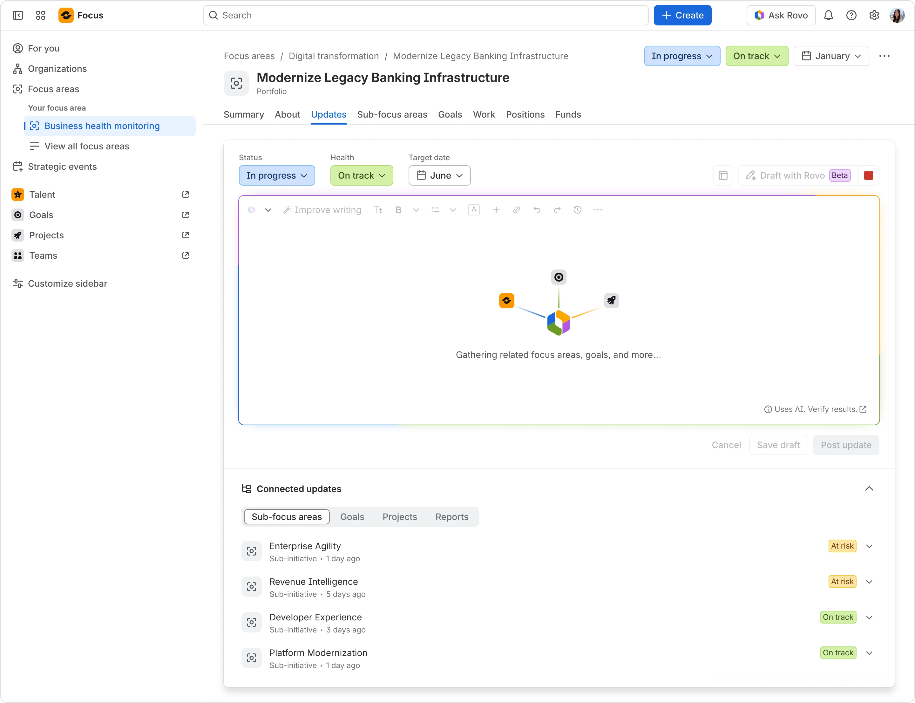
Task: Open editor toolbar overflow ellipsis
Action: coord(598,210)
